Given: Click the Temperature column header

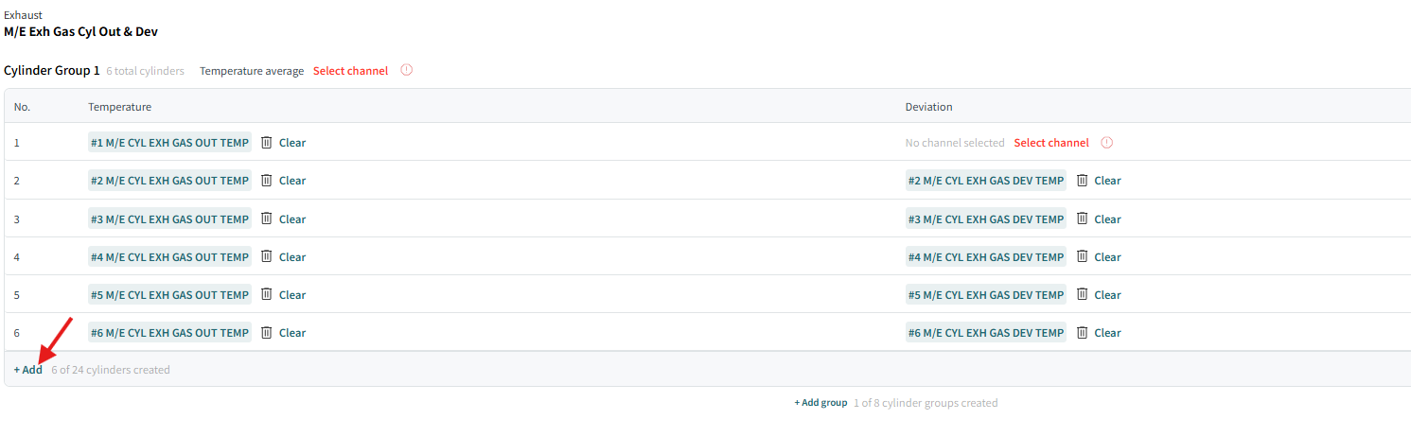Looking at the screenshot, I should [x=119, y=107].
